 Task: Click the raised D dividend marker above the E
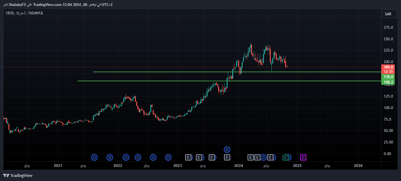[227, 150]
